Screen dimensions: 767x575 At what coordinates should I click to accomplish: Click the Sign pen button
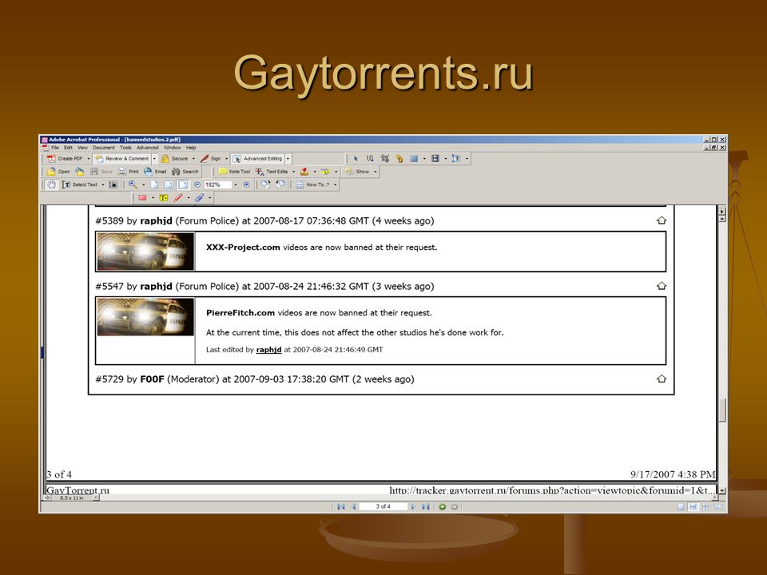tap(210, 158)
